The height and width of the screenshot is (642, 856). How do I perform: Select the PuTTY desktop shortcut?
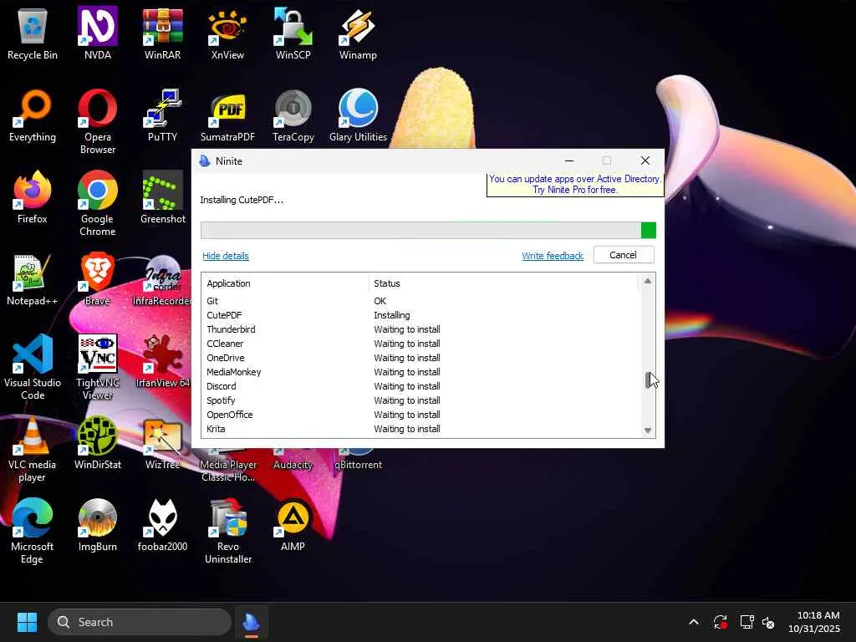[x=162, y=115]
